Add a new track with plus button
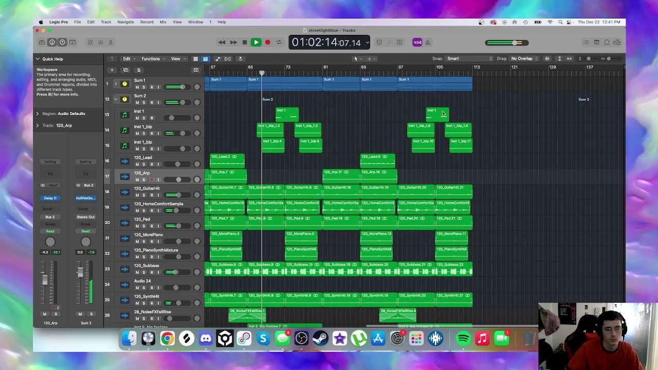This screenshot has height=370, width=658. tap(112, 70)
